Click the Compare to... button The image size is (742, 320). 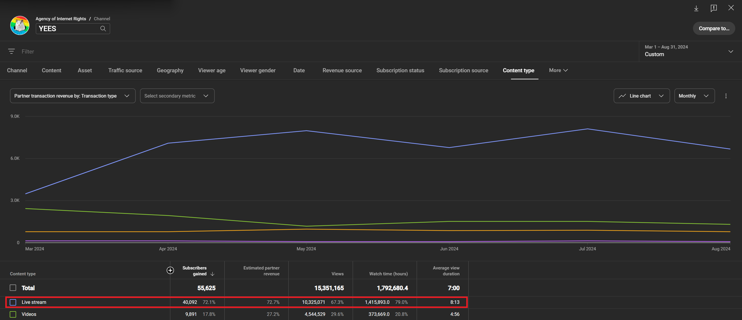pyautogui.click(x=714, y=29)
